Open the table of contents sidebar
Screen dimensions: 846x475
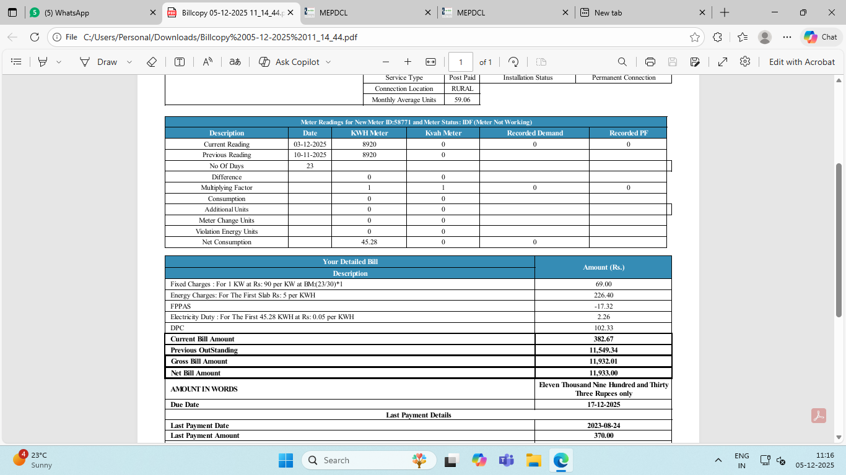click(17, 62)
